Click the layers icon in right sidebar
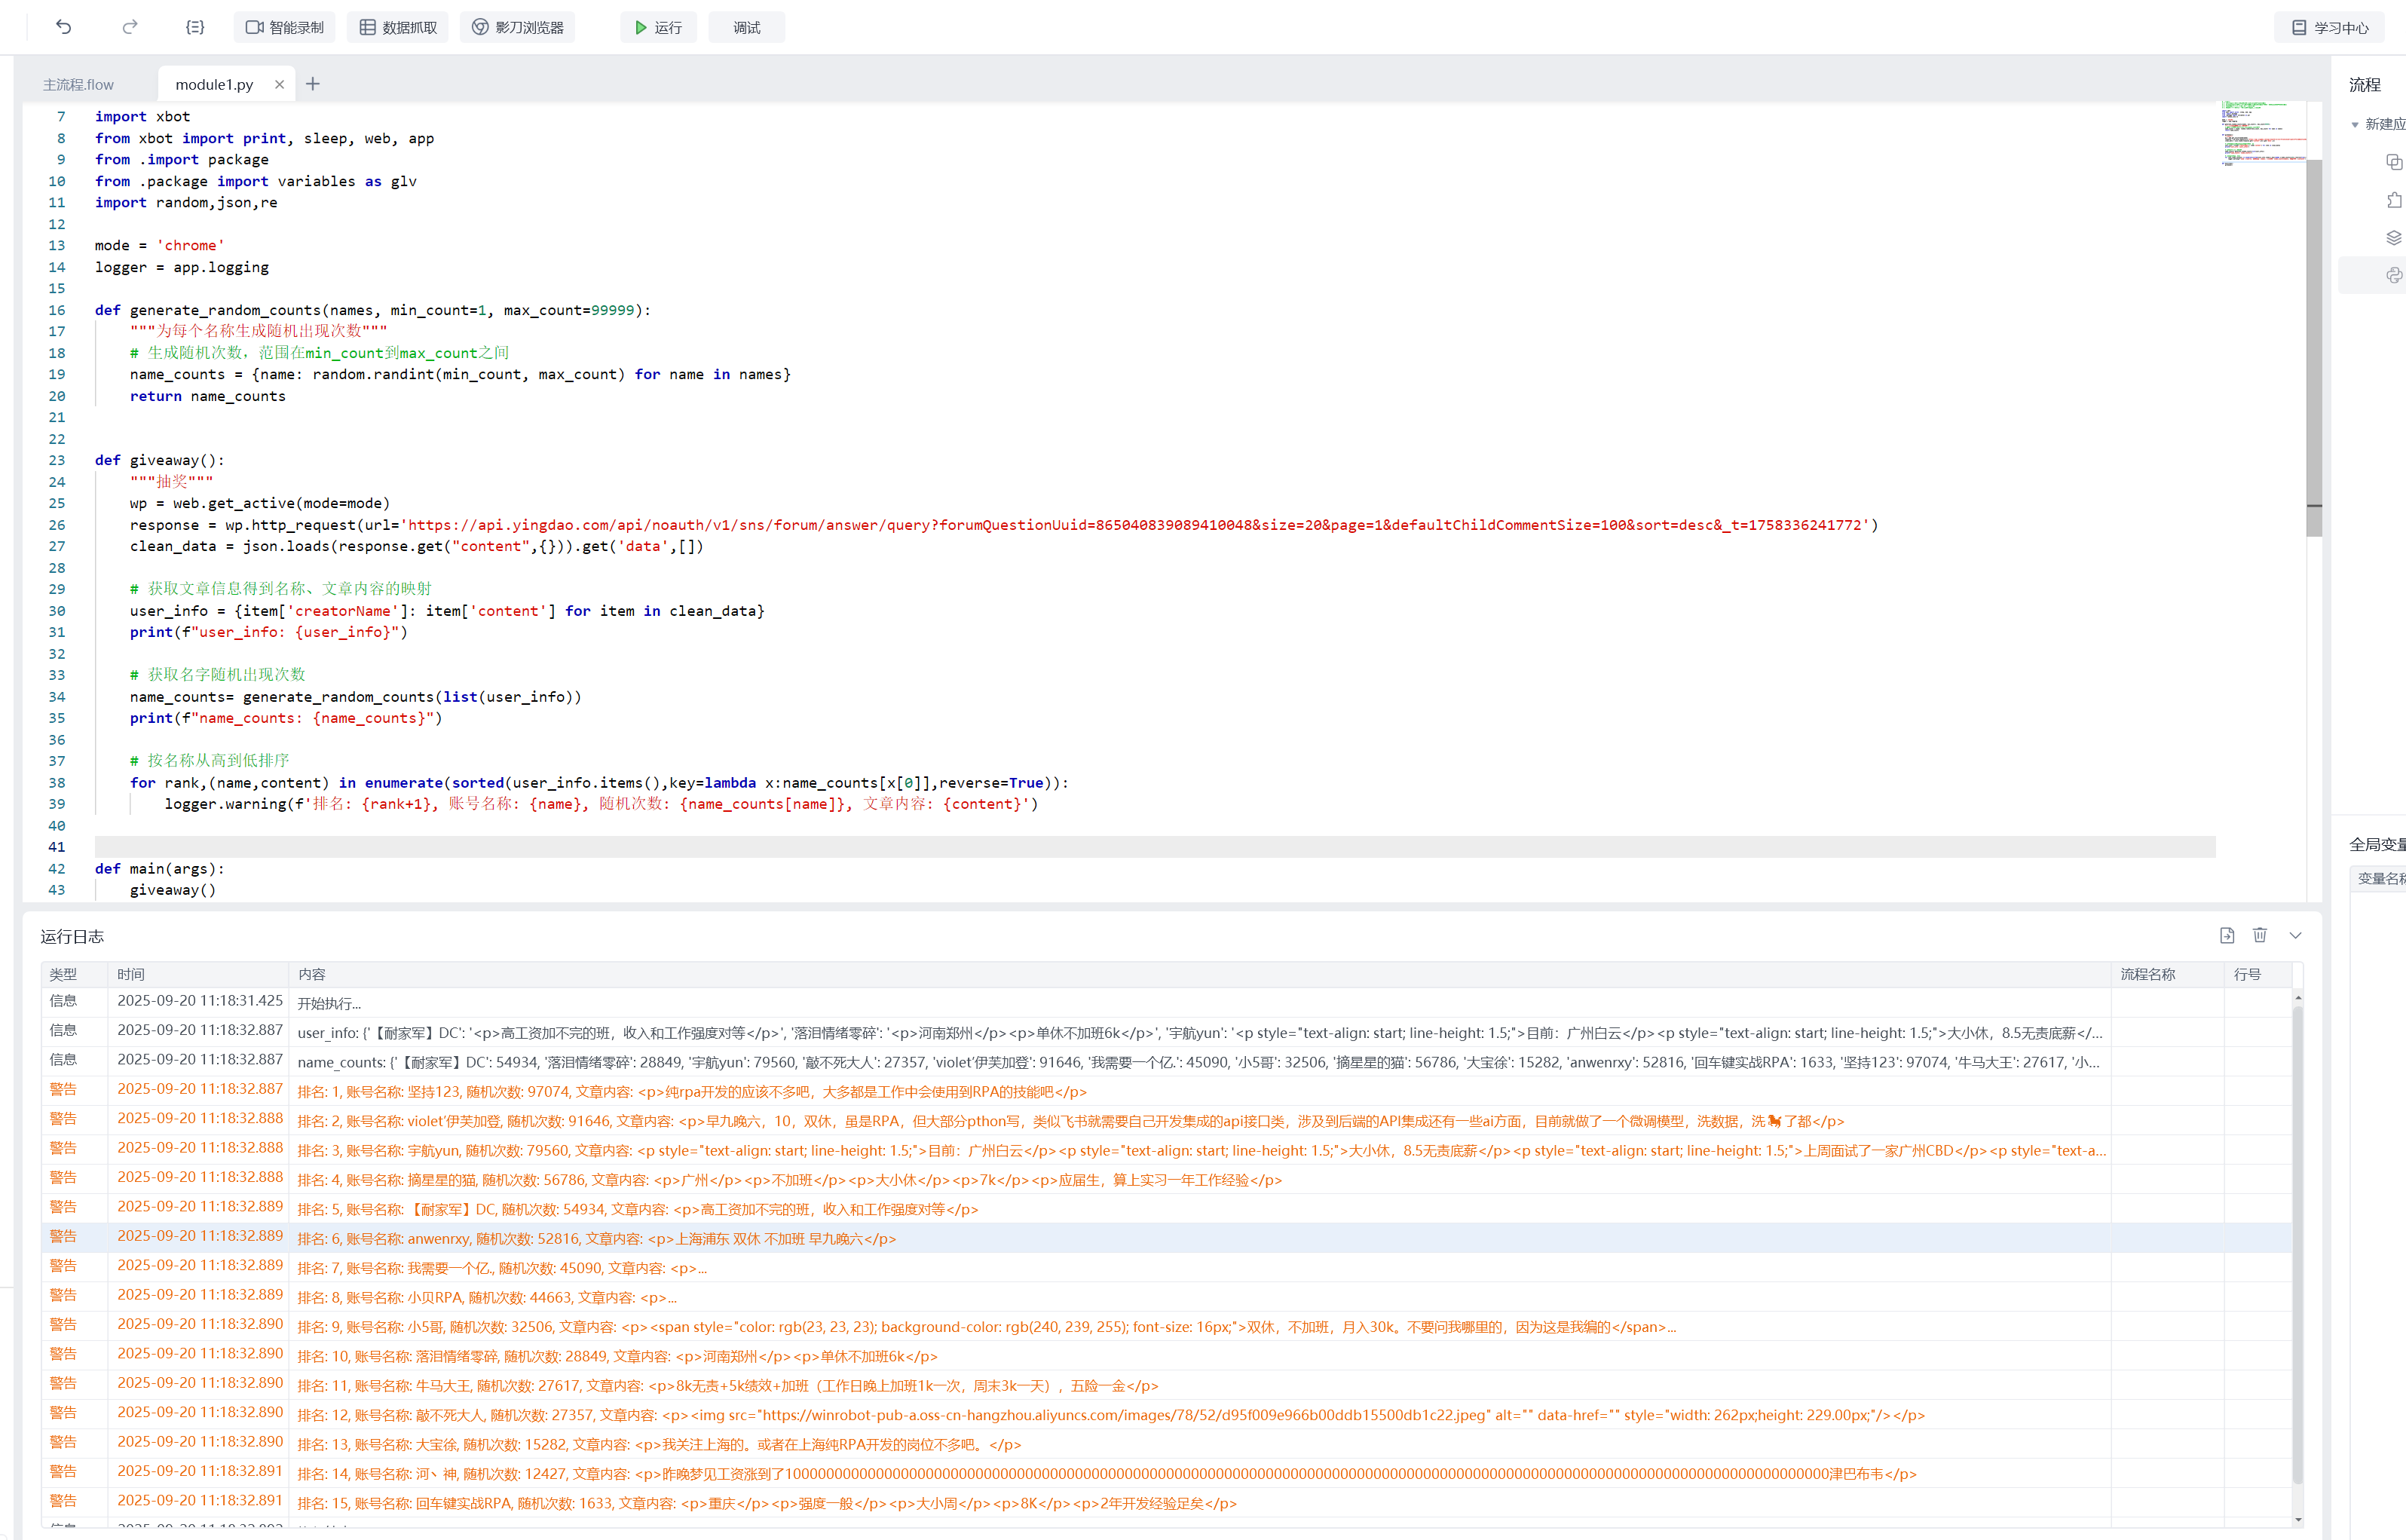Viewport: 2406px width, 1540px height. (x=2393, y=237)
